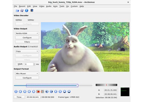
Task: Click the Time button
Action: (19, 97)
